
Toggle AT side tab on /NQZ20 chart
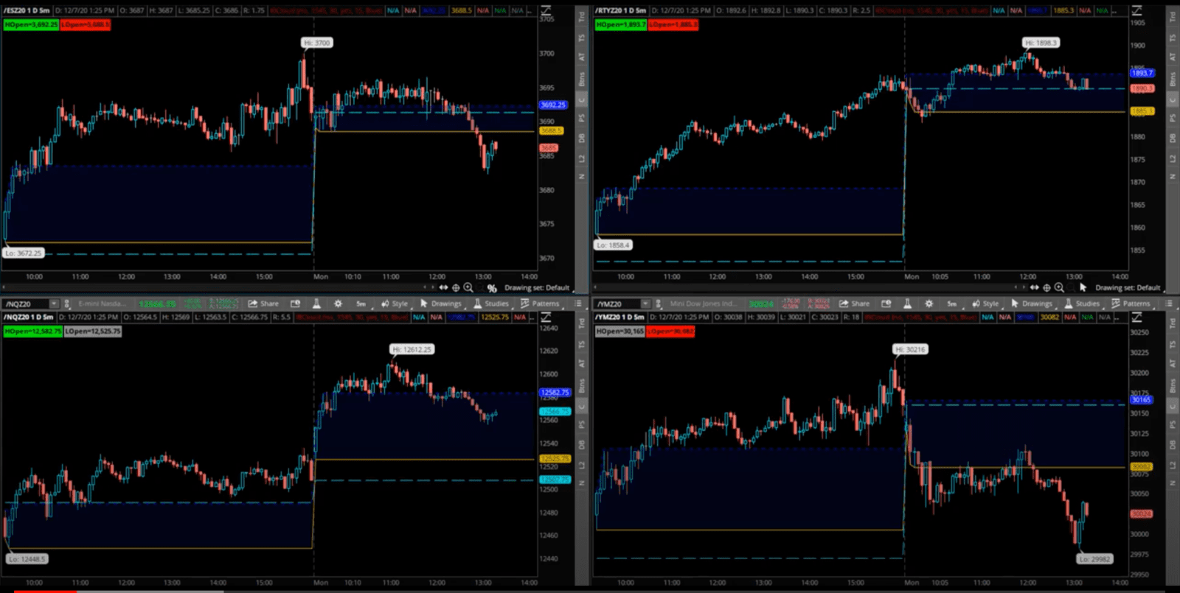point(582,363)
